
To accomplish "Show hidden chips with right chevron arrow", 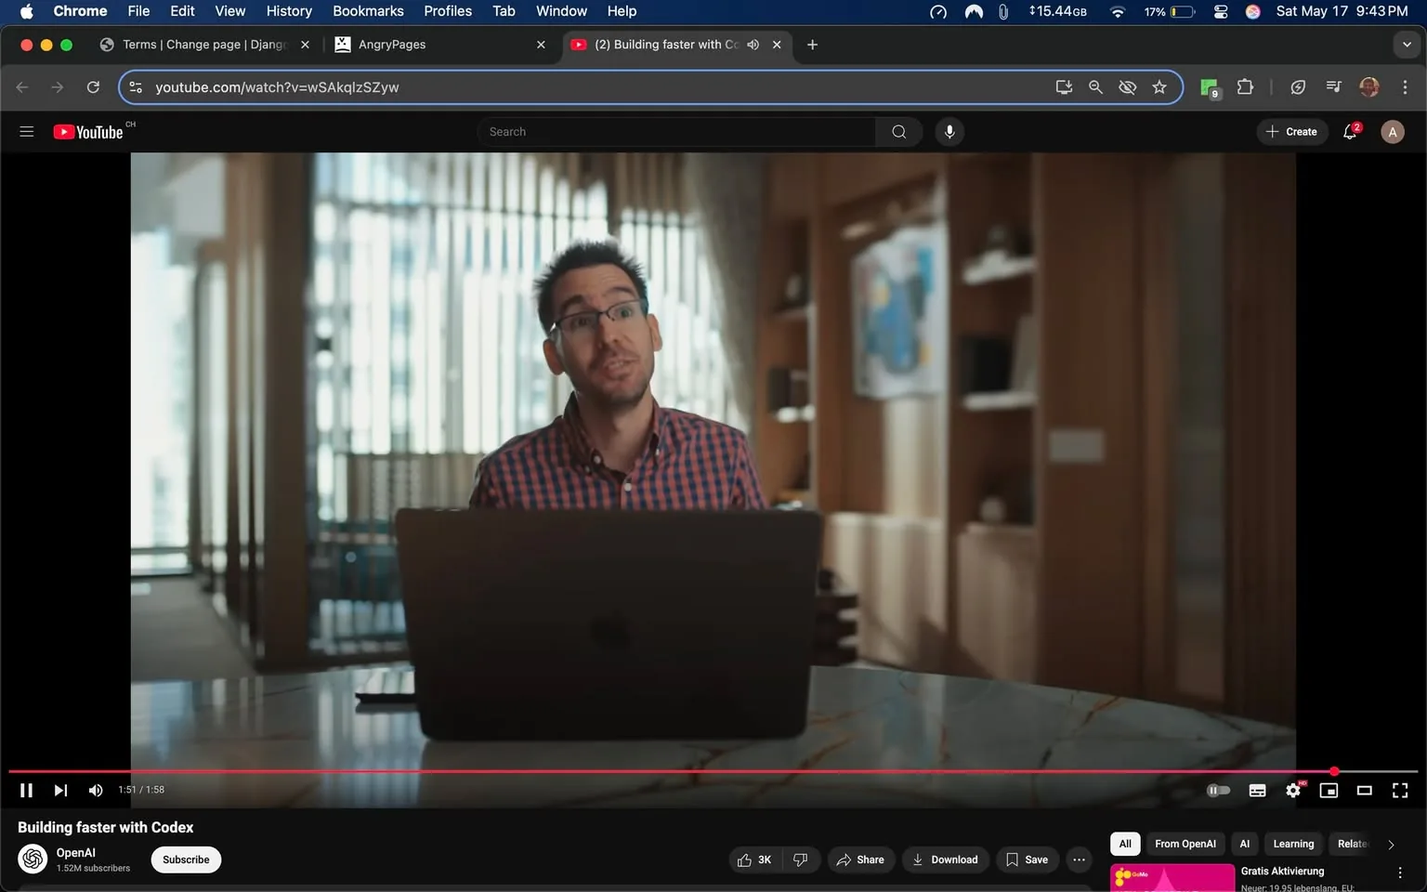I will pyautogui.click(x=1390, y=844).
